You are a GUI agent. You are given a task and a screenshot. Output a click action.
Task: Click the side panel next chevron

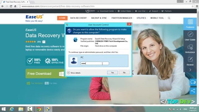190,70
